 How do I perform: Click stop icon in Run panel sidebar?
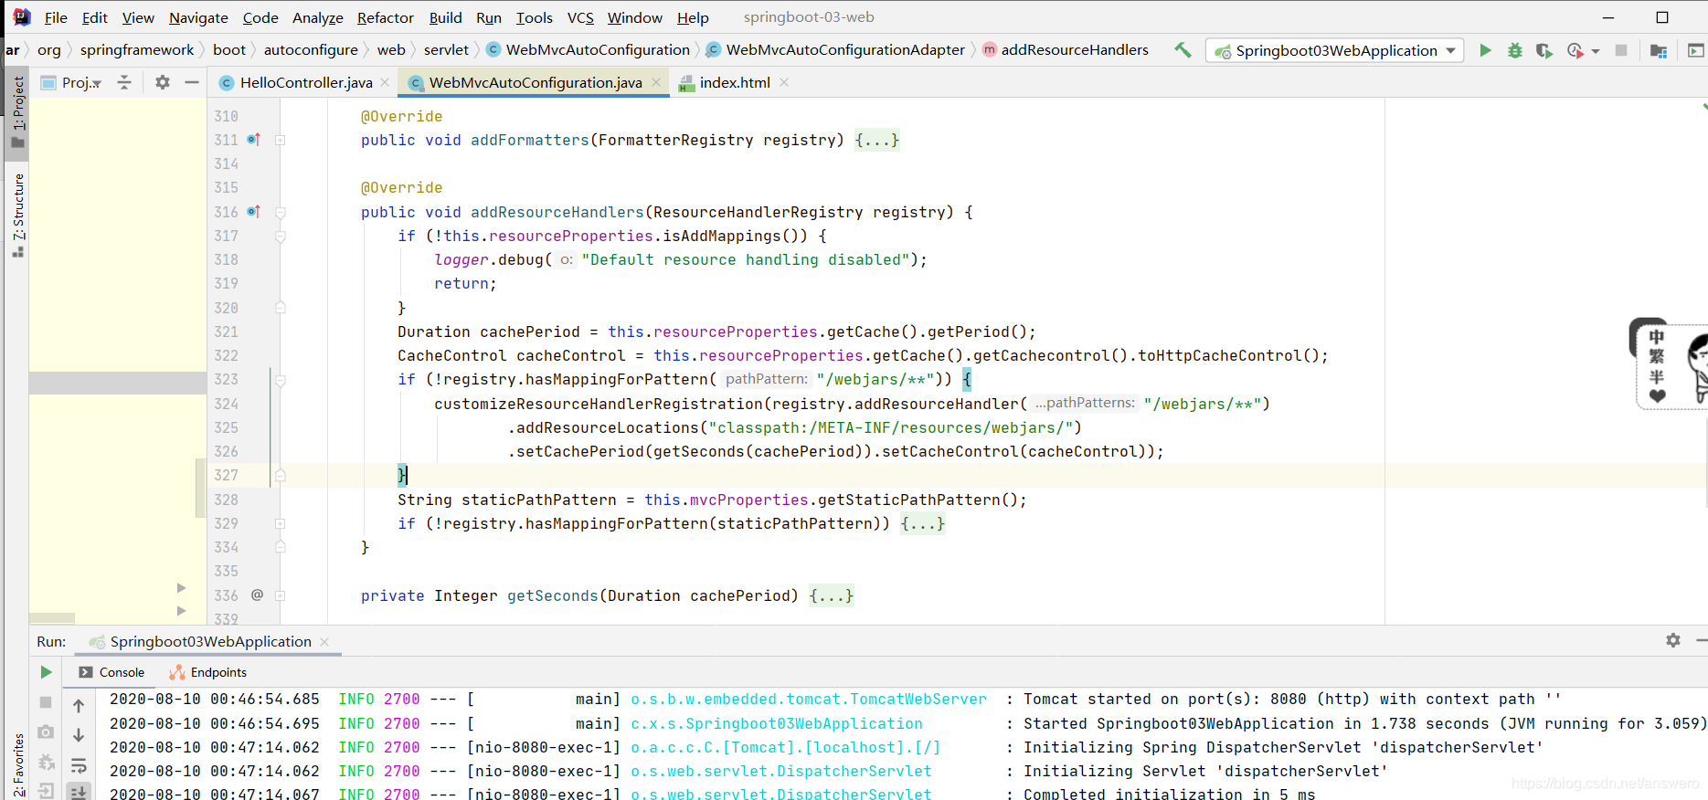tap(46, 702)
